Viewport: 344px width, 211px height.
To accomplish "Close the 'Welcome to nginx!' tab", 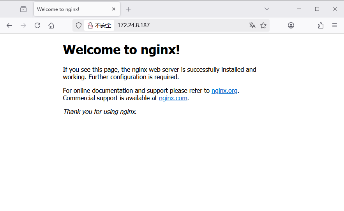I will (x=114, y=9).
